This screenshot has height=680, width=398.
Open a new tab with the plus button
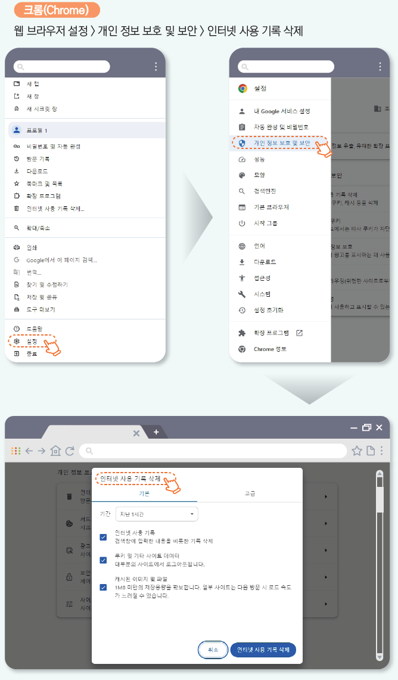pyautogui.click(x=156, y=432)
